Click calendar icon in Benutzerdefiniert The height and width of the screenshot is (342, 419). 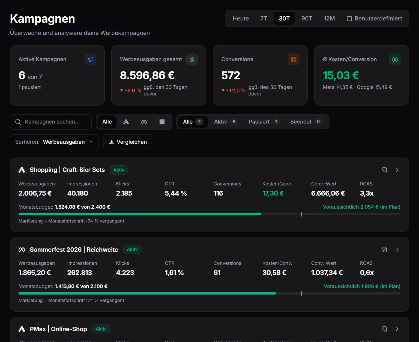tap(349, 19)
